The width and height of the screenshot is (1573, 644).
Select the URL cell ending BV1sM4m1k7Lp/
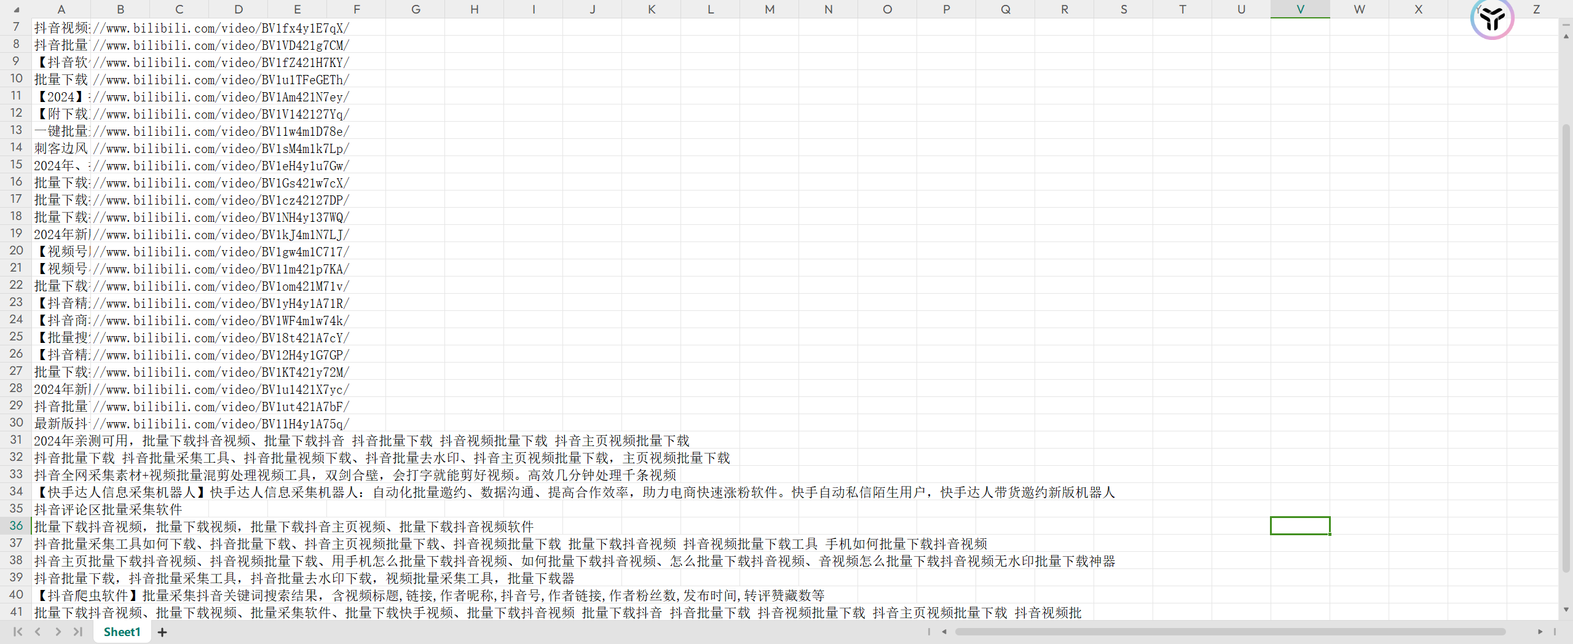pyautogui.click(x=221, y=148)
